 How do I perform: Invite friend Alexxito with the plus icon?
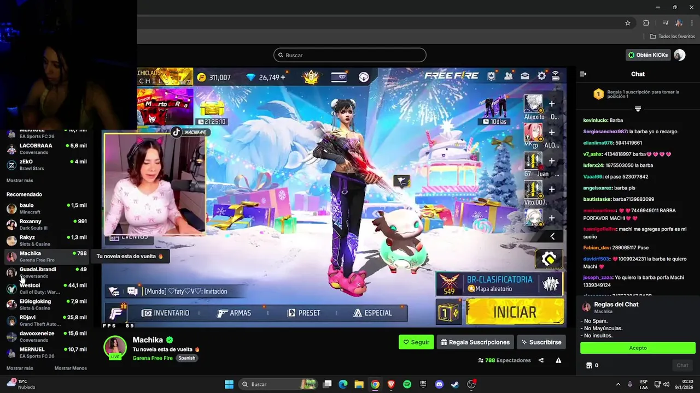tap(552, 104)
